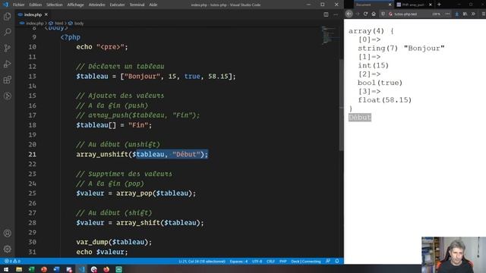This screenshot has height=273, width=486.
Task: Reload the browser page
Action: tap(365, 14)
